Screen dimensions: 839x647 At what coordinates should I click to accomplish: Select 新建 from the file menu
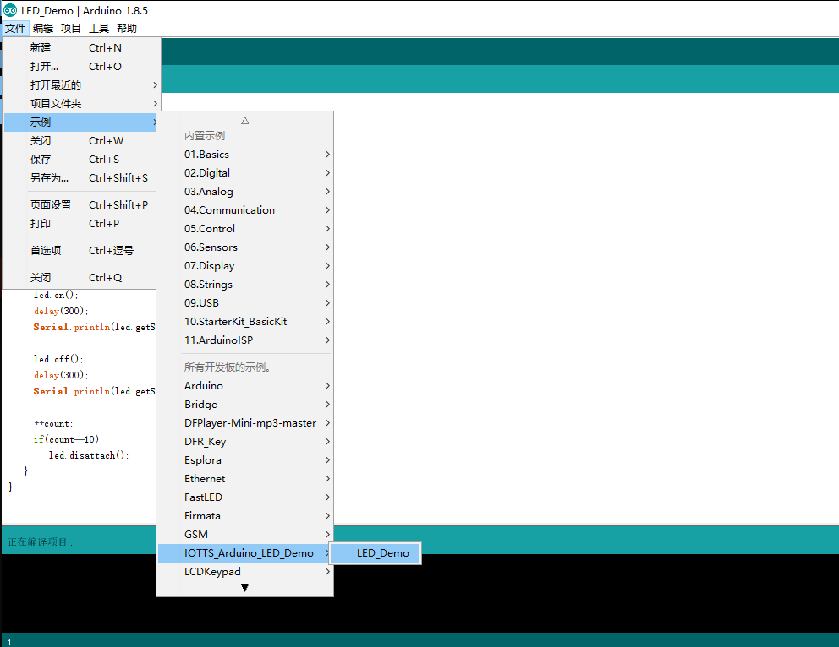point(41,48)
